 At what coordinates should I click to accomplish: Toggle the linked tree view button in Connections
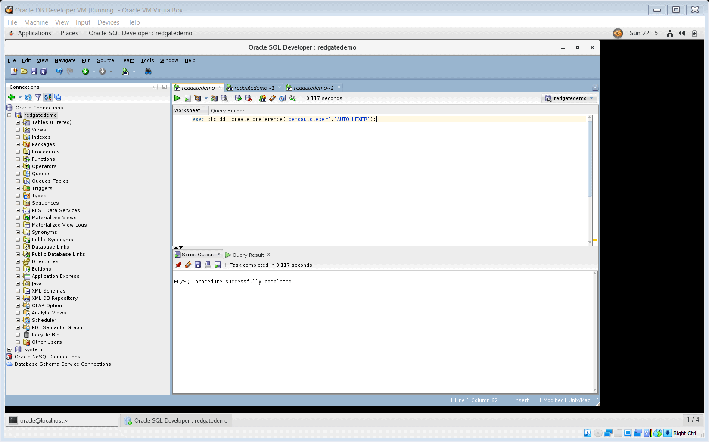tap(47, 97)
